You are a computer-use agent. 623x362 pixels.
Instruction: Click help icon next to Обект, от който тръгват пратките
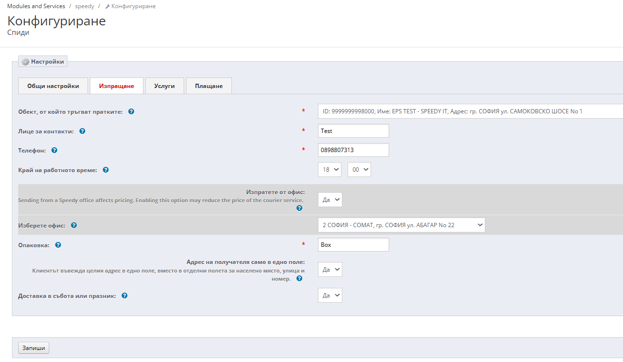coord(131,111)
